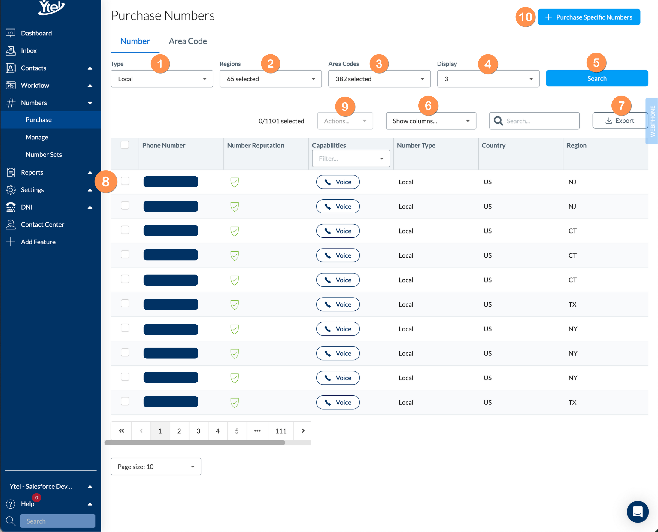Switch to the Area Code tab
The height and width of the screenshot is (532, 658).
click(188, 41)
